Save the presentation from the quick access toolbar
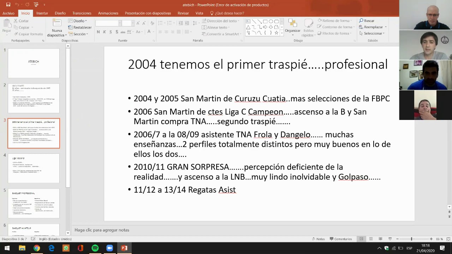The image size is (452, 254). [x=8, y=5]
